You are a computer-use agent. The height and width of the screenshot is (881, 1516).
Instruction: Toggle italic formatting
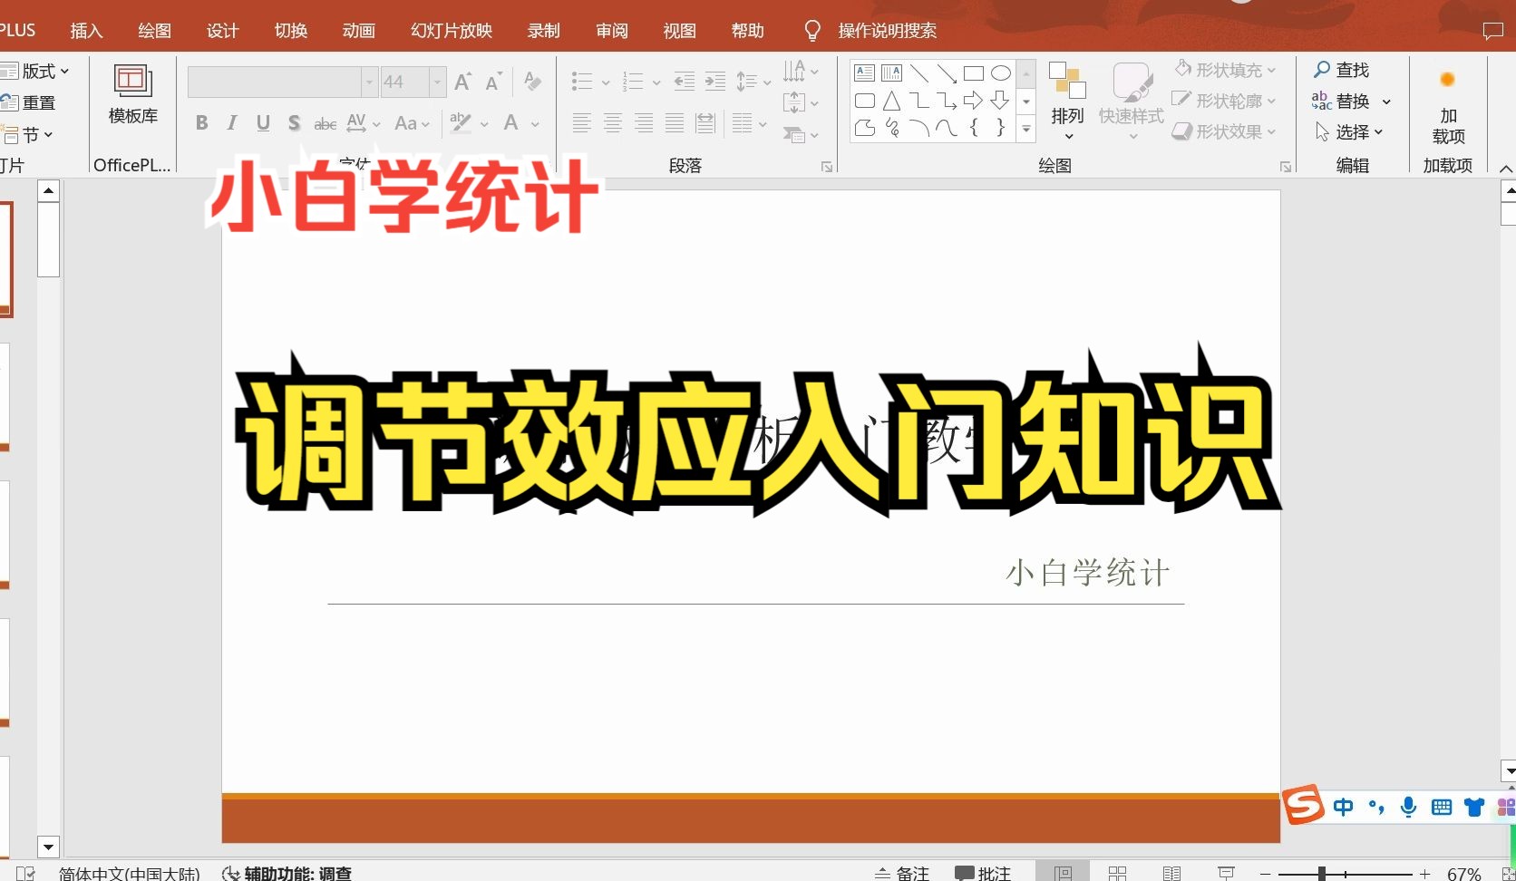pyautogui.click(x=232, y=123)
